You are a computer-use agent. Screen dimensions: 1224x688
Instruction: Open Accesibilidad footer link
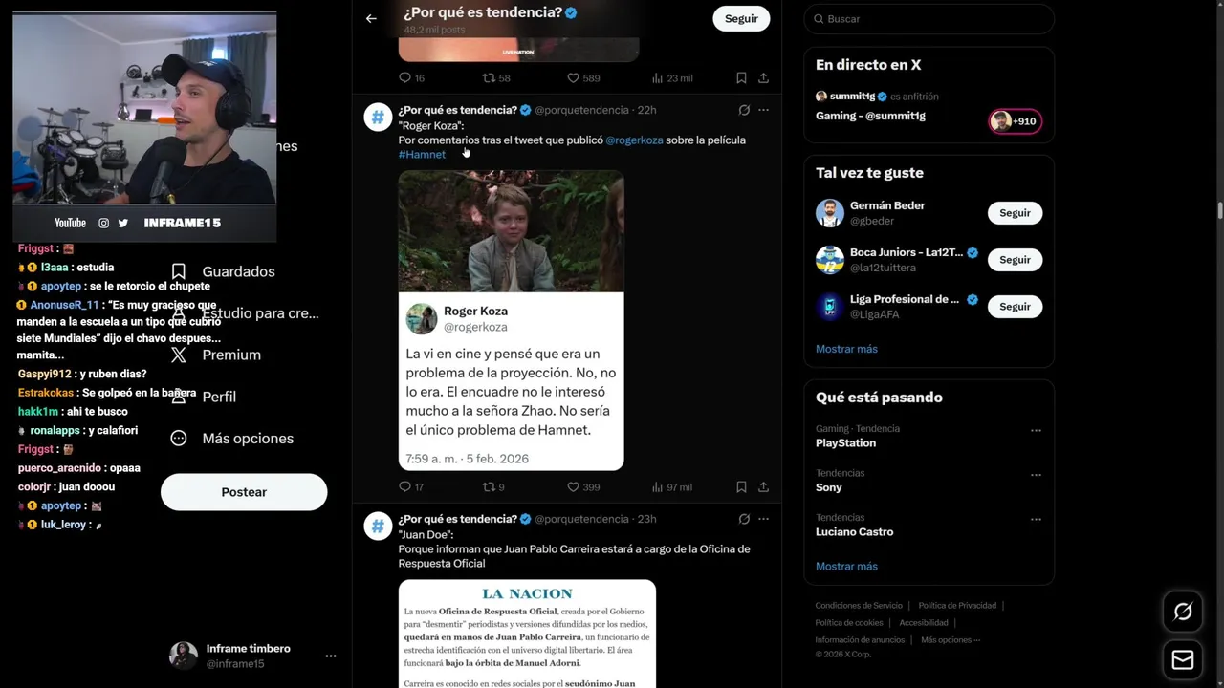pyautogui.click(x=924, y=623)
